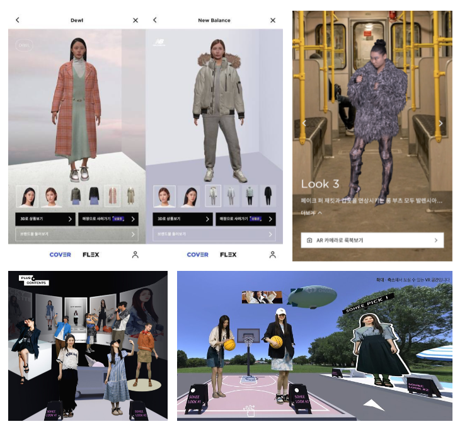The width and height of the screenshot is (455, 424).
Task: Go back from the New Balance screen
Action: click(x=154, y=20)
